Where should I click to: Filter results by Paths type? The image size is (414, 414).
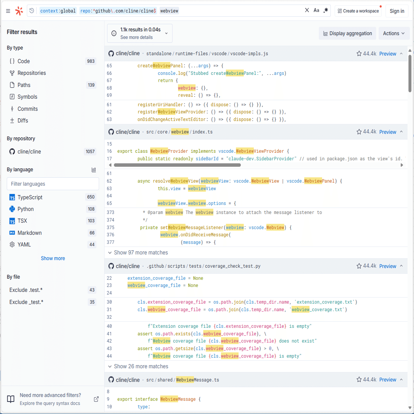[x=53, y=85]
